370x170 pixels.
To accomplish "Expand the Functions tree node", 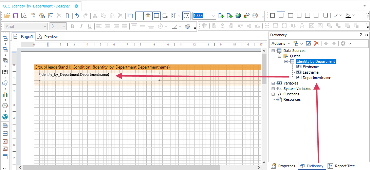I will [273, 94].
